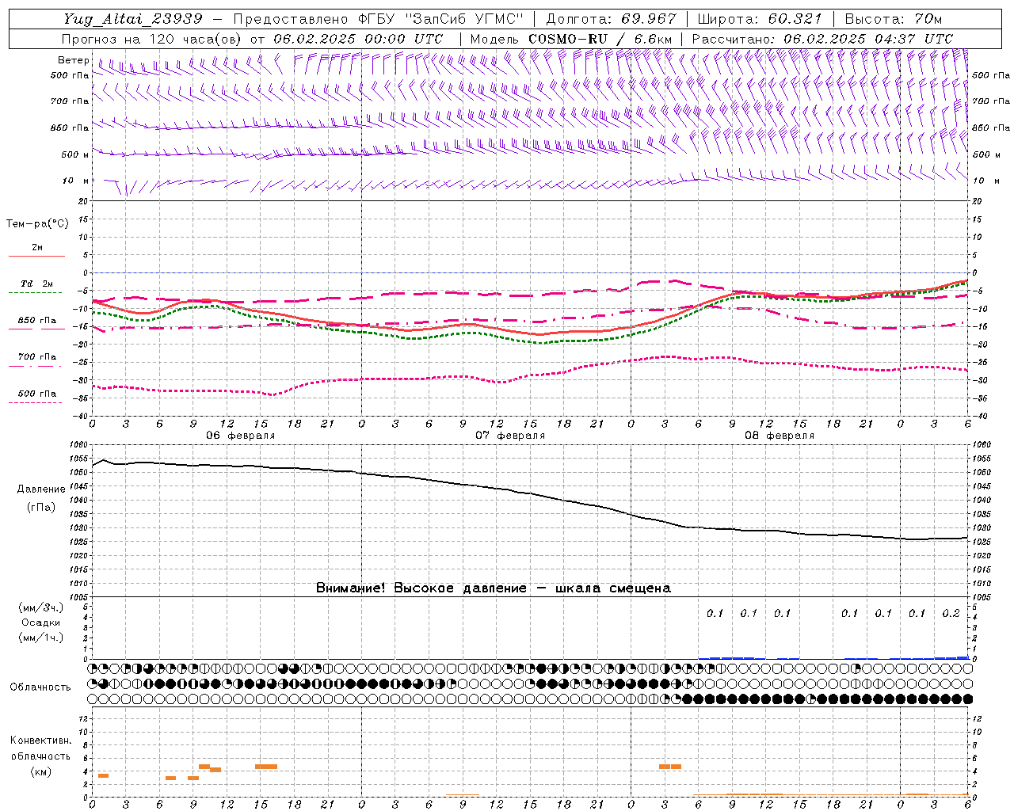Click the Тем-ра(°C) axis label
This screenshot has height=811, width=1014.
coord(38,224)
